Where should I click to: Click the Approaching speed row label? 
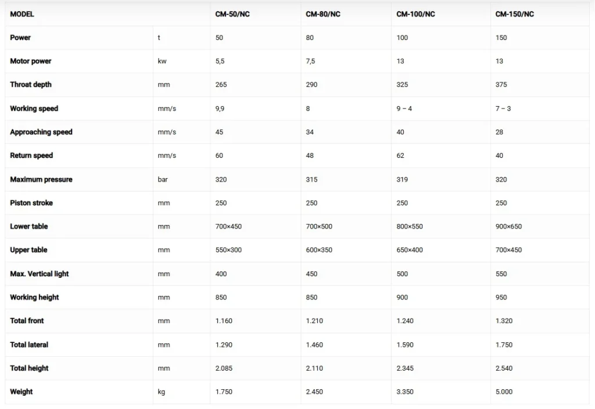[41, 132]
